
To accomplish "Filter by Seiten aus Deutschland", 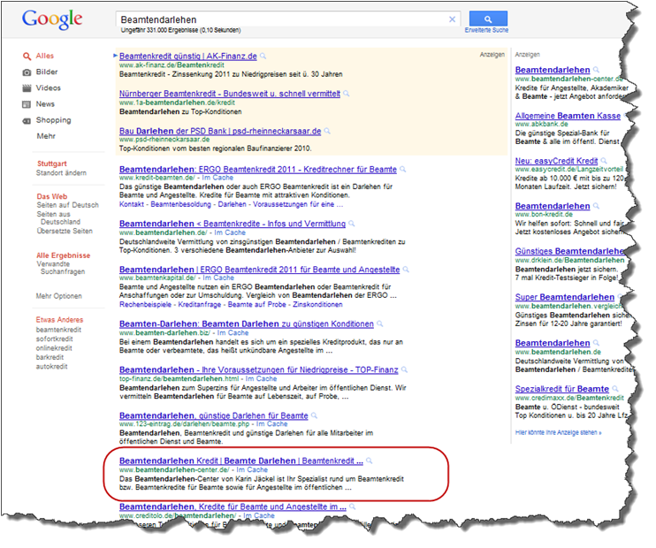I will (58, 218).
